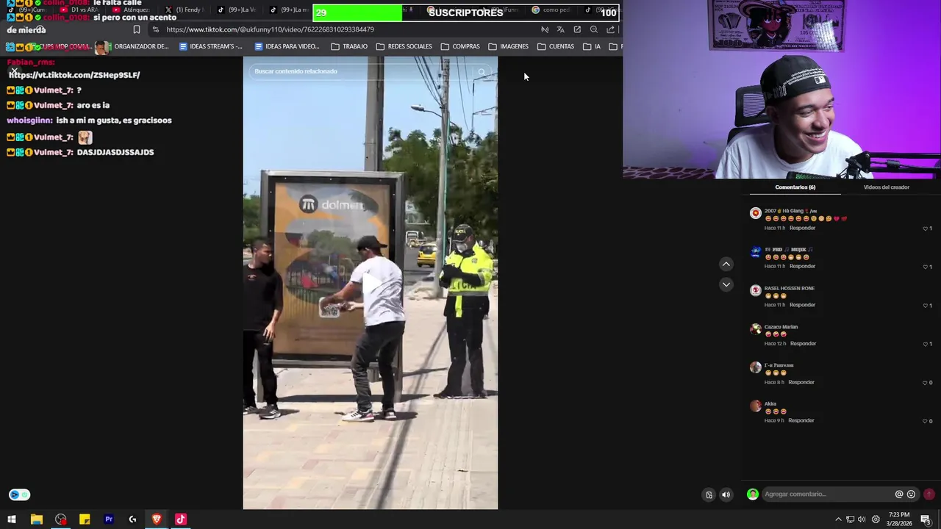Expand the IMAGENES bookmarks folder
This screenshot has height=529, width=941.
coord(508,46)
